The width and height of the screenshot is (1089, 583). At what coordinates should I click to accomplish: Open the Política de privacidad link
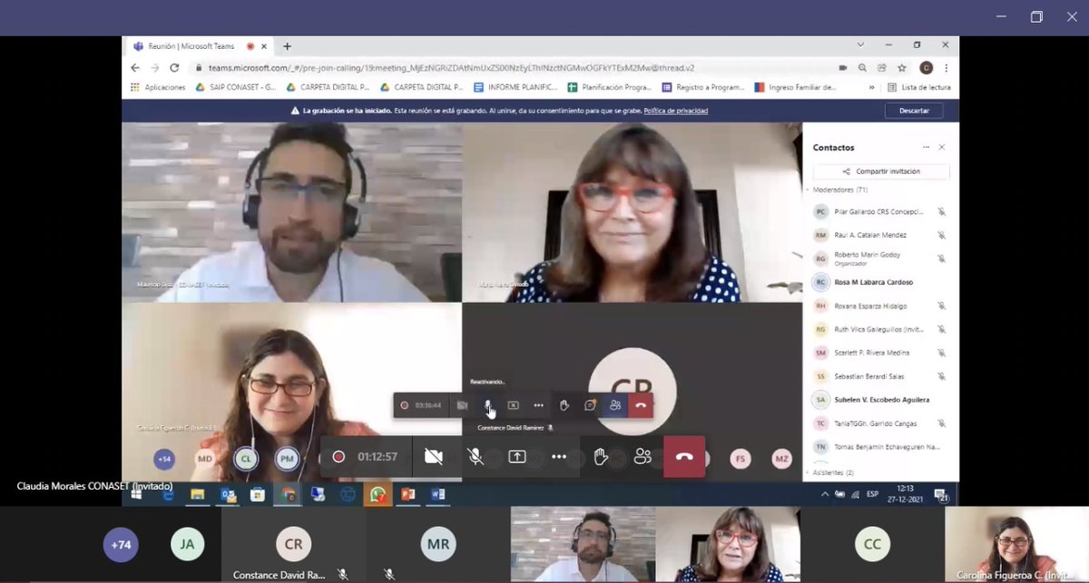click(x=676, y=111)
